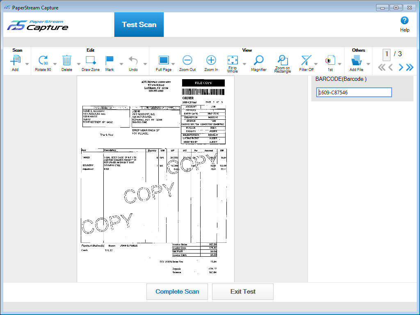Open the Help menu
The width and height of the screenshot is (420, 315).
pos(404,24)
